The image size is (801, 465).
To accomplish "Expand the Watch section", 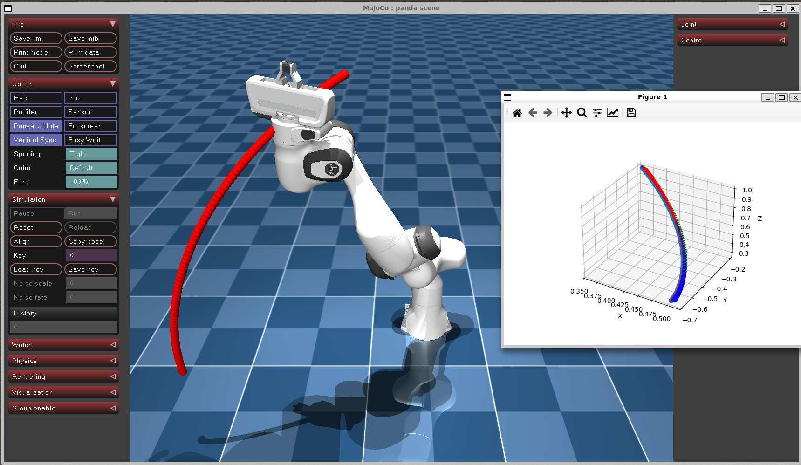I will [x=63, y=345].
